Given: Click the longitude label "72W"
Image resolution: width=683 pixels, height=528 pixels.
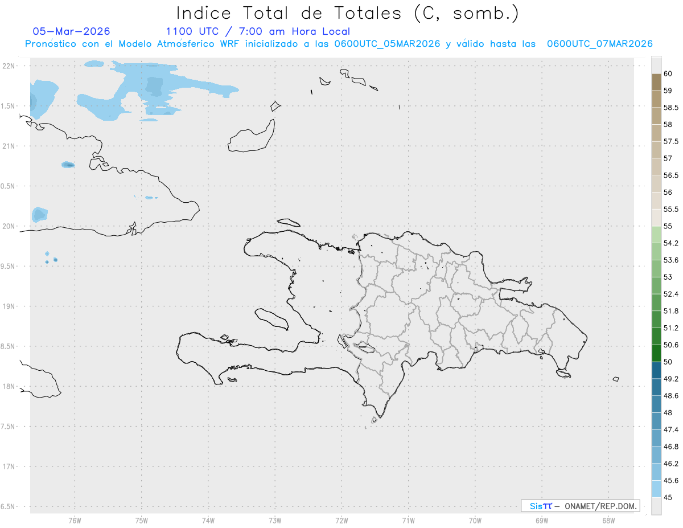Looking at the screenshot, I should pyautogui.click(x=341, y=520).
